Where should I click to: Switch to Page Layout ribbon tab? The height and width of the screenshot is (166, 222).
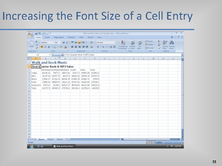[x=59, y=38]
